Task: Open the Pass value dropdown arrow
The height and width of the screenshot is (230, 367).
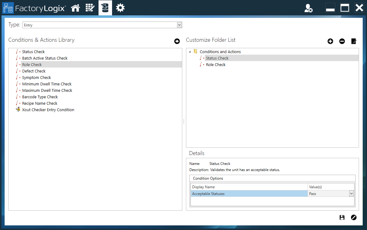Action: point(351,193)
